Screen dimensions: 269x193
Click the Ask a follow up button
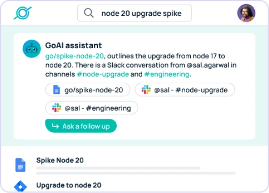81,126
